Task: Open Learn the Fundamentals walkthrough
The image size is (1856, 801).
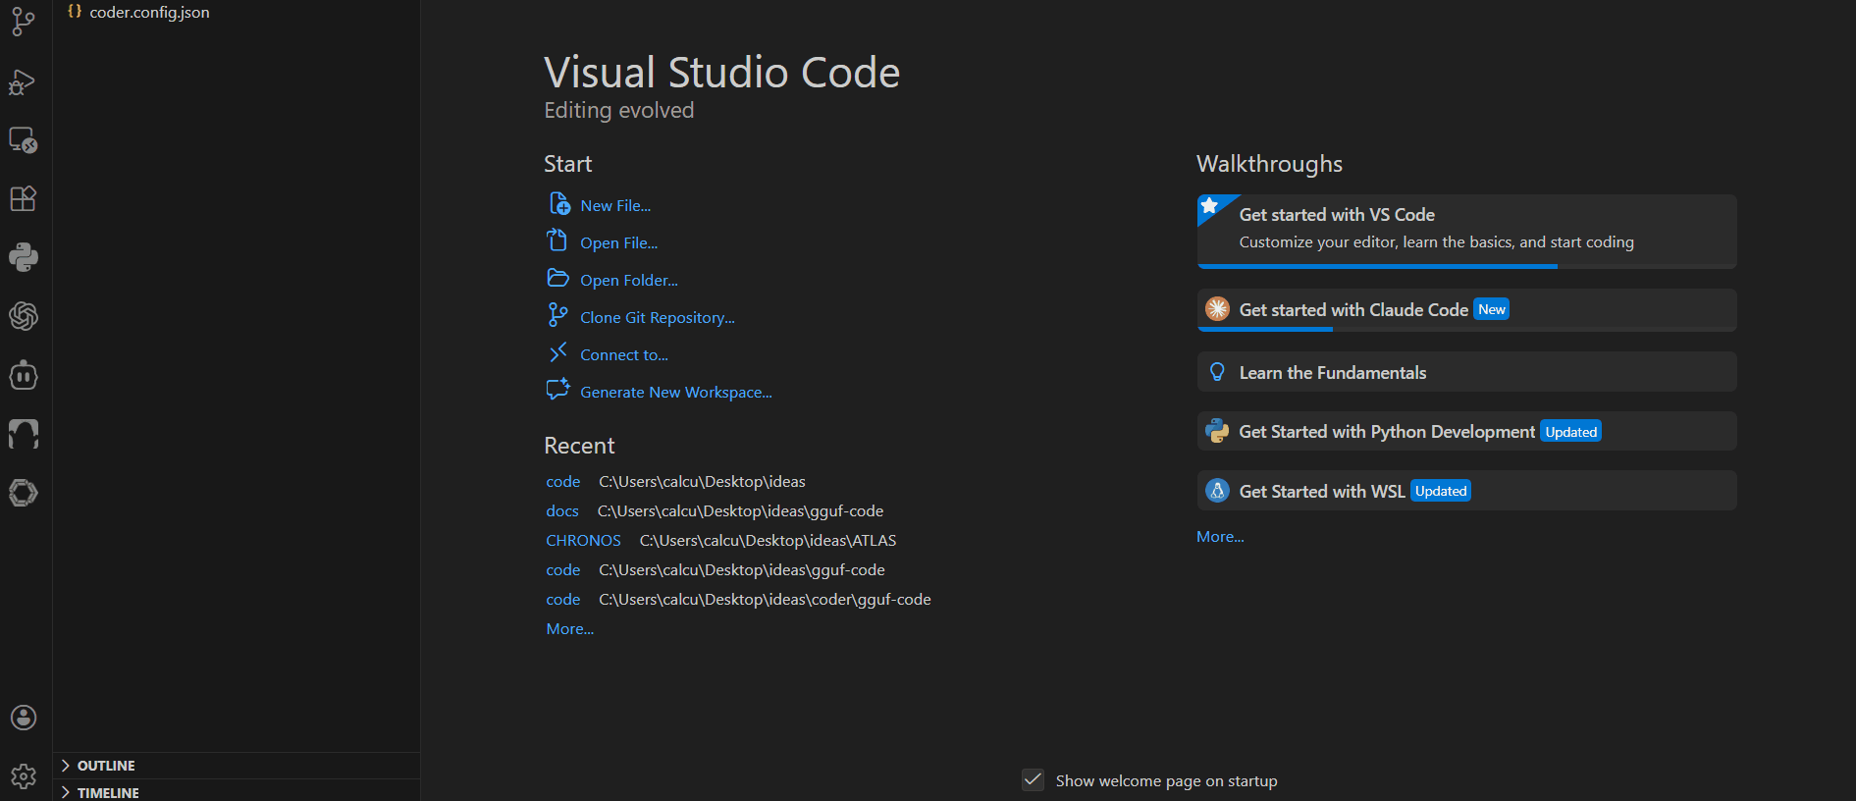Action: coord(1466,372)
